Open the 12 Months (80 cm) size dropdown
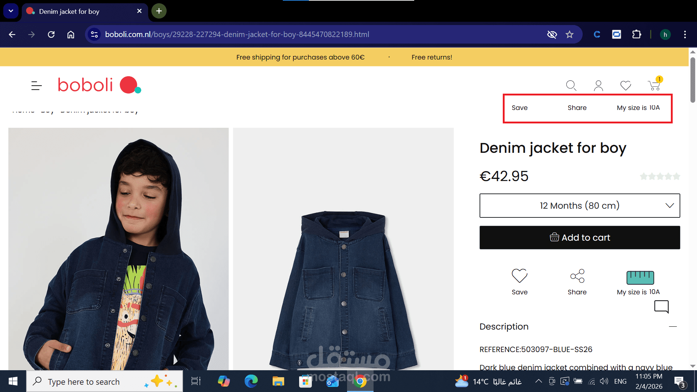The height and width of the screenshot is (392, 697). pyautogui.click(x=580, y=205)
